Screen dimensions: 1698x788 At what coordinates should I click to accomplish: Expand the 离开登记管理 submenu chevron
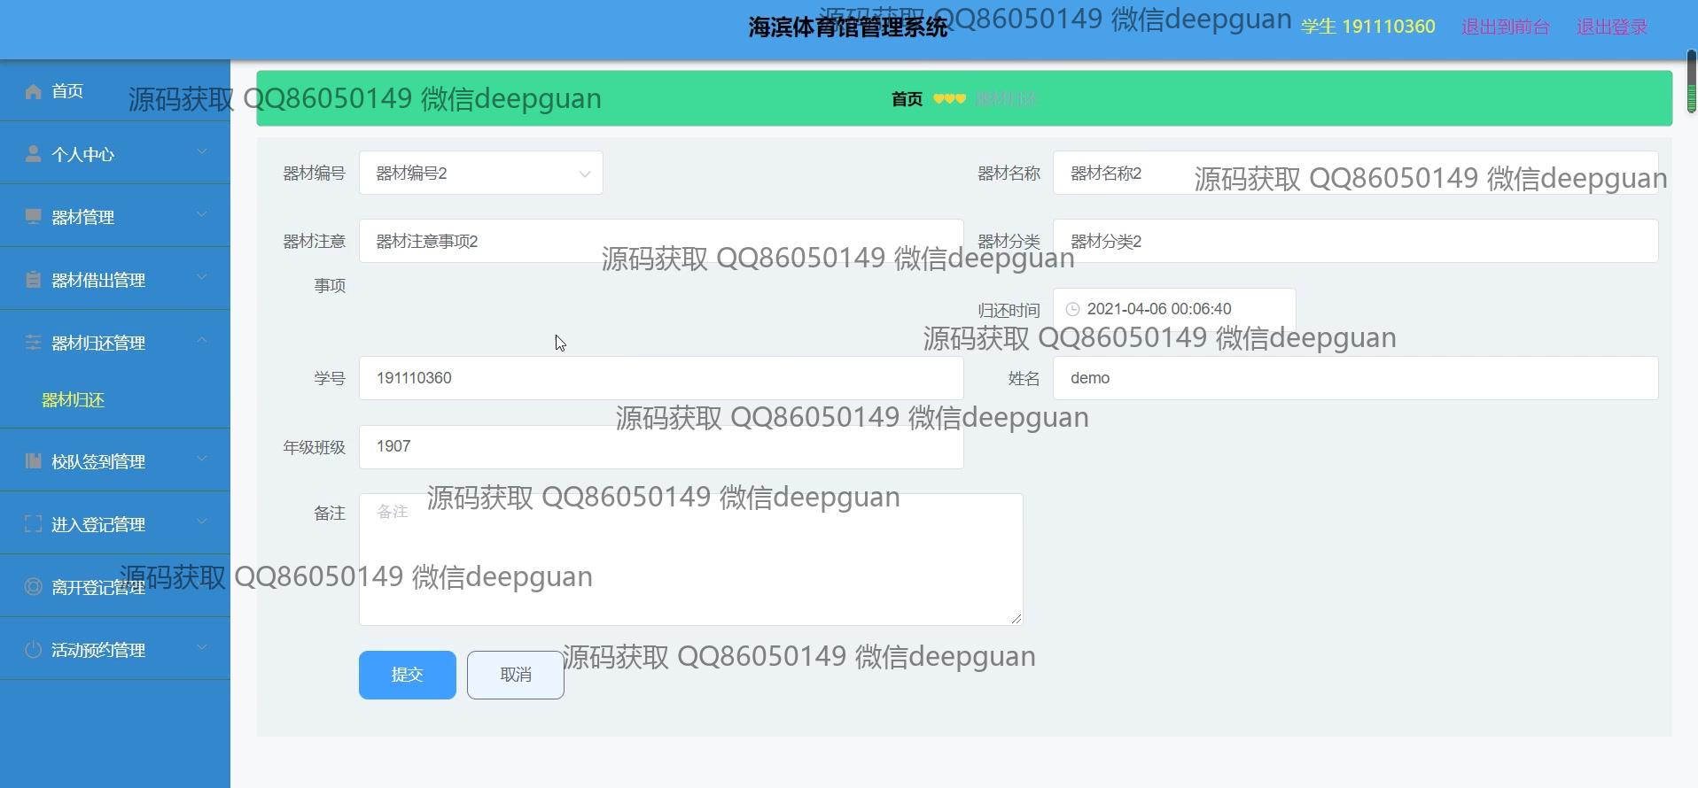click(202, 585)
